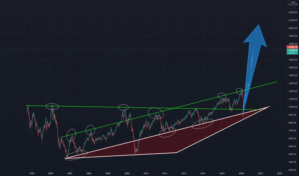Click the 20000.00 price axis label

click(293, 28)
